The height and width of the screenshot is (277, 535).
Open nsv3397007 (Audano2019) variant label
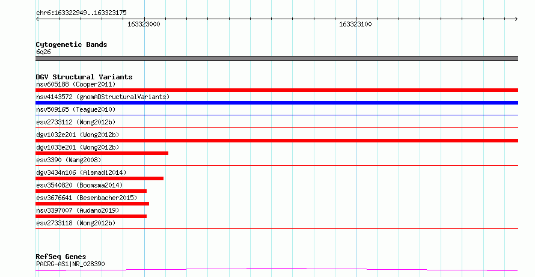coord(78,210)
